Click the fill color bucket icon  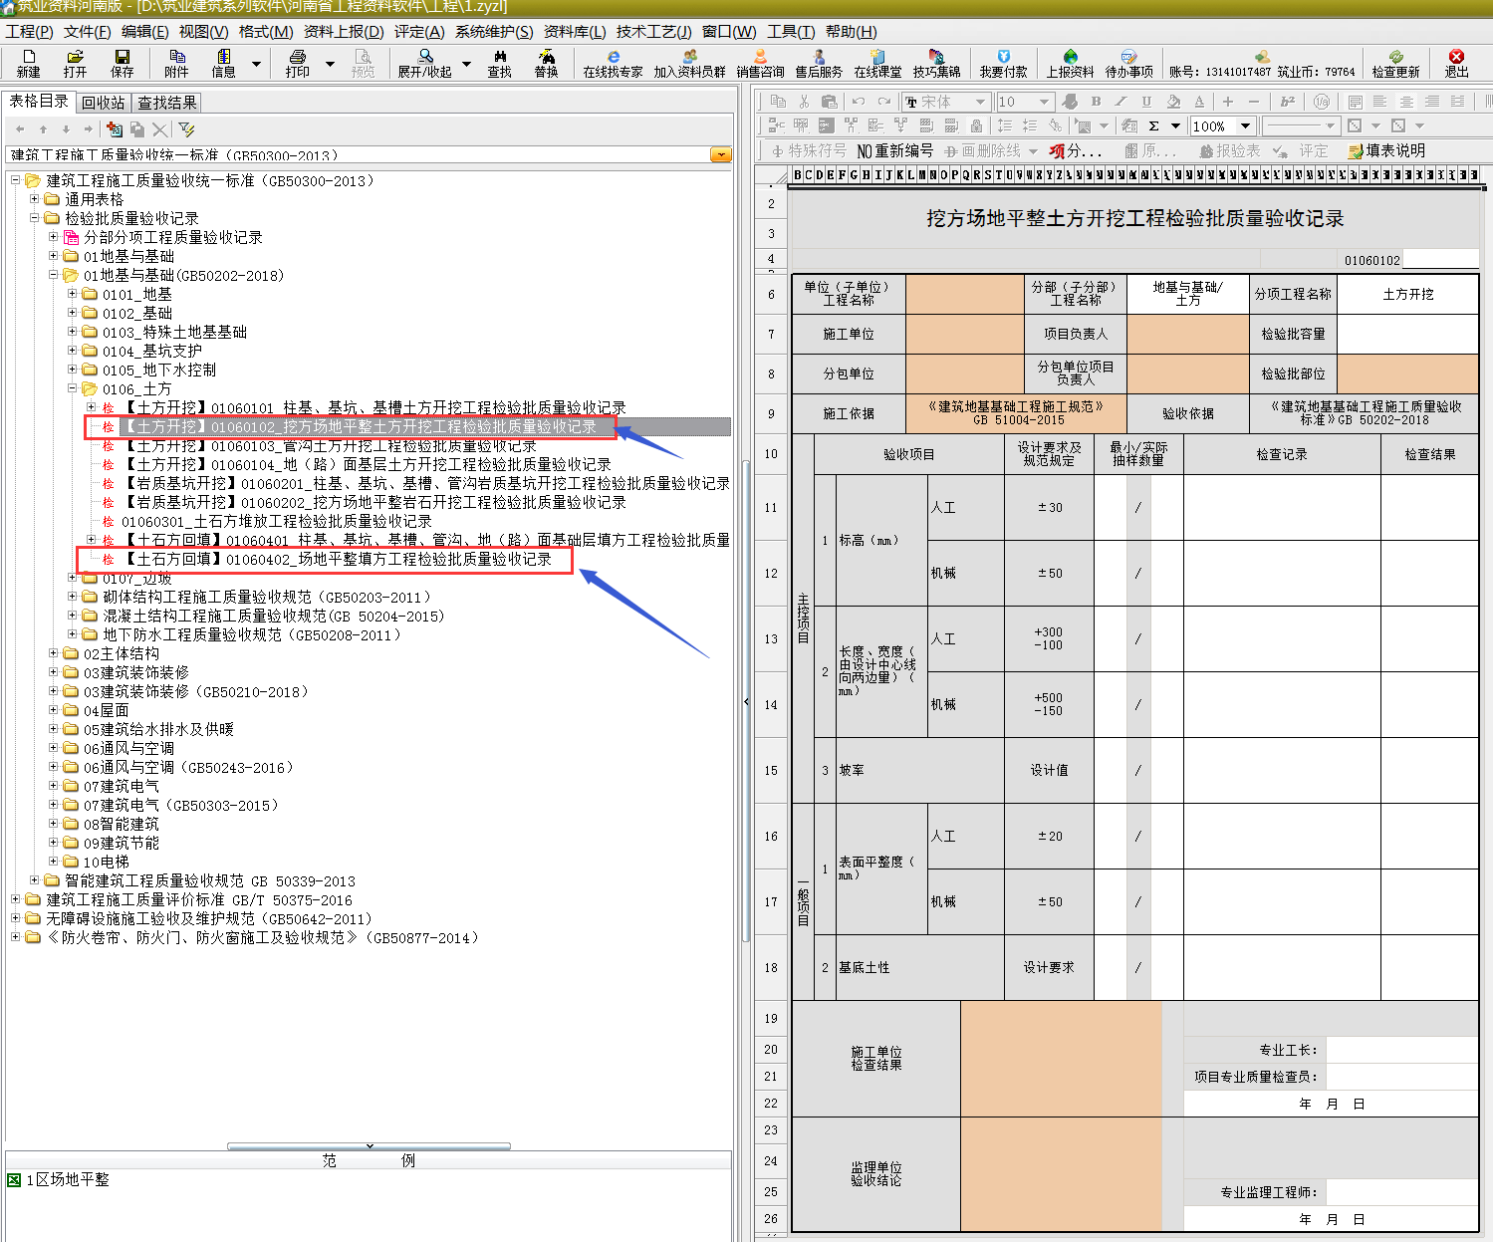pyautogui.click(x=1173, y=102)
